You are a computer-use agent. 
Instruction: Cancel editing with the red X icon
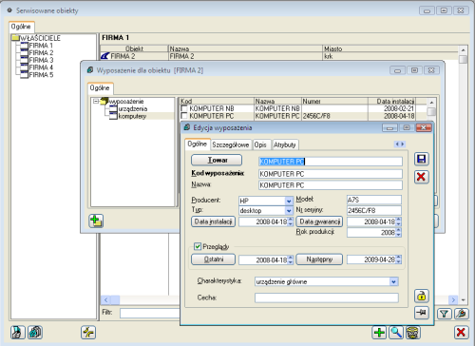[422, 177]
